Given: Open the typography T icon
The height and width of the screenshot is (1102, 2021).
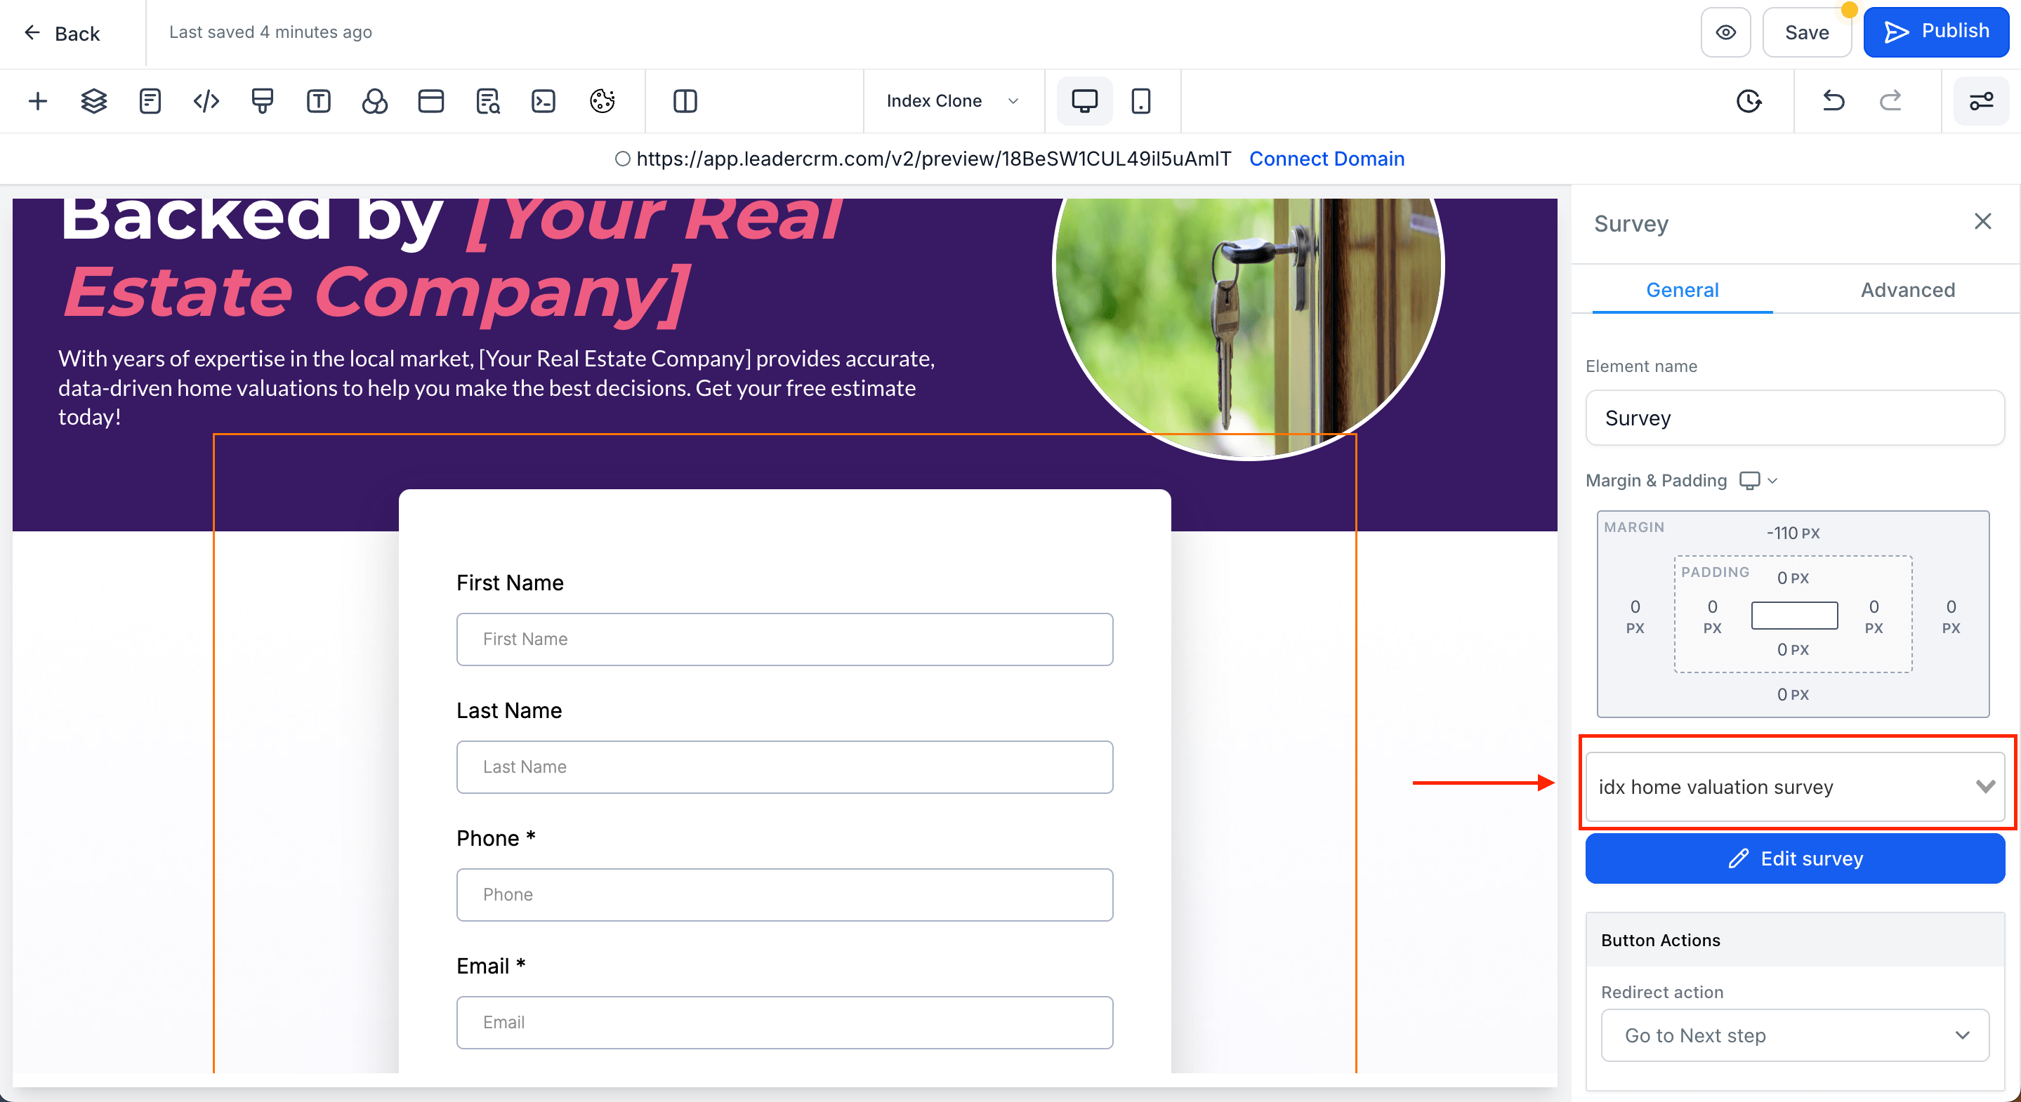Looking at the screenshot, I should click(x=319, y=101).
